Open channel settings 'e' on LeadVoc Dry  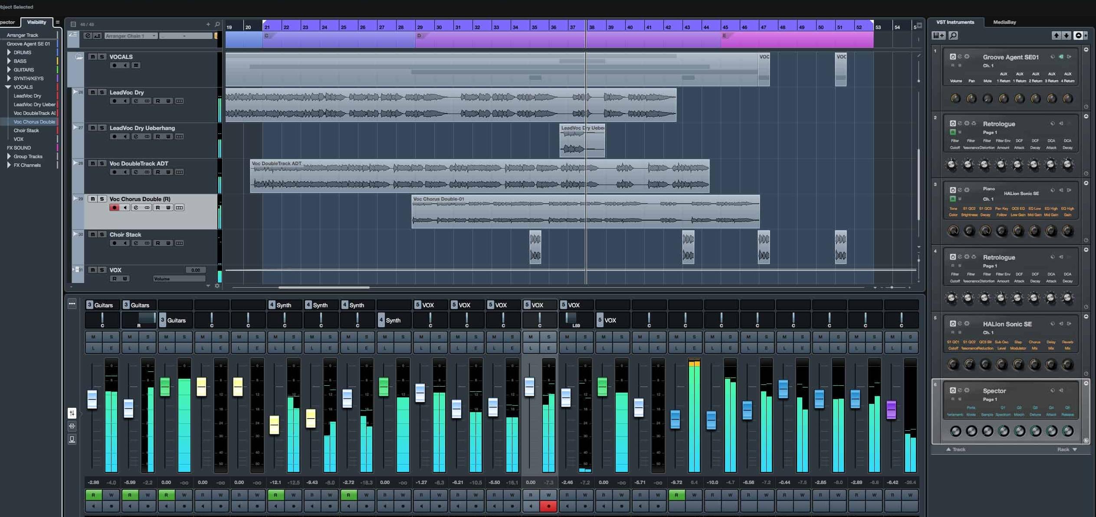pyautogui.click(x=136, y=101)
